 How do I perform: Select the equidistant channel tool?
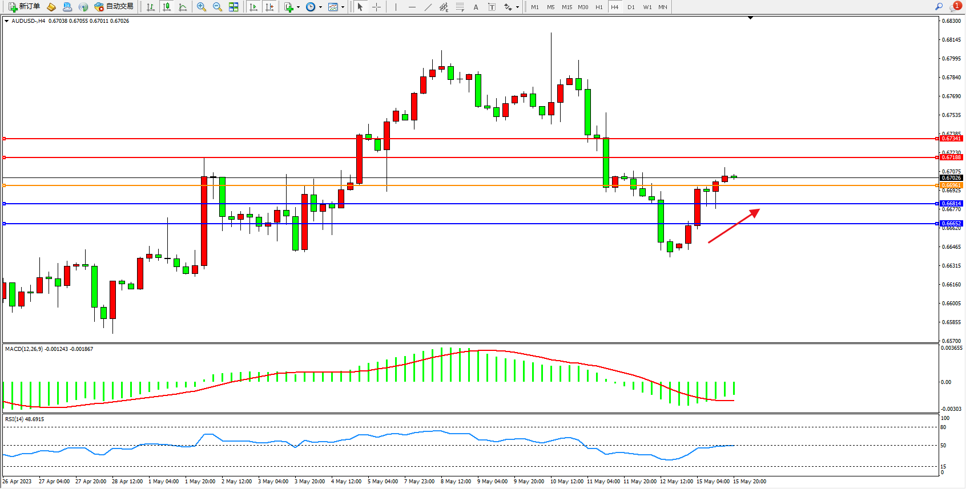pos(444,7)
